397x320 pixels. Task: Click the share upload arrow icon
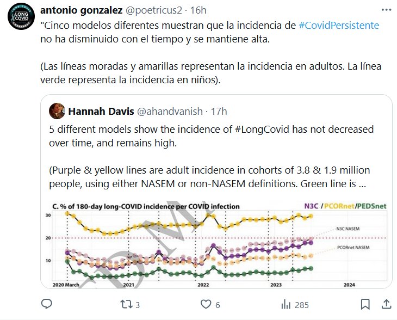(386, 304)
